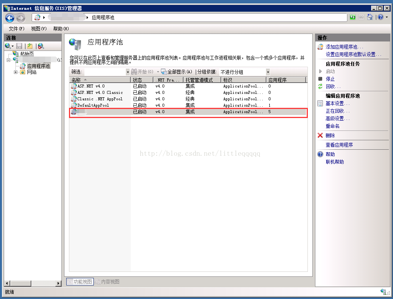Click the connect globe icon in Connections panel
Image resolution: width=393 pixels, height=299 pixels.
(x=8, y=46)
